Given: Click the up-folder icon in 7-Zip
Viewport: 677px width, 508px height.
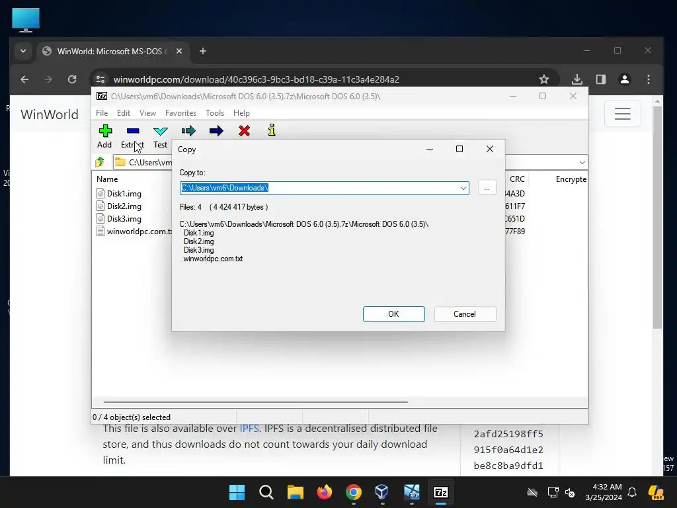Looking at the screenshot, I should point(100,162).
